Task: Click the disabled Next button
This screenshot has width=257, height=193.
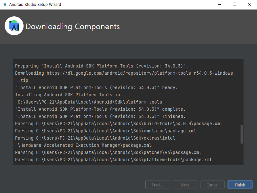Action: [185, 185]
